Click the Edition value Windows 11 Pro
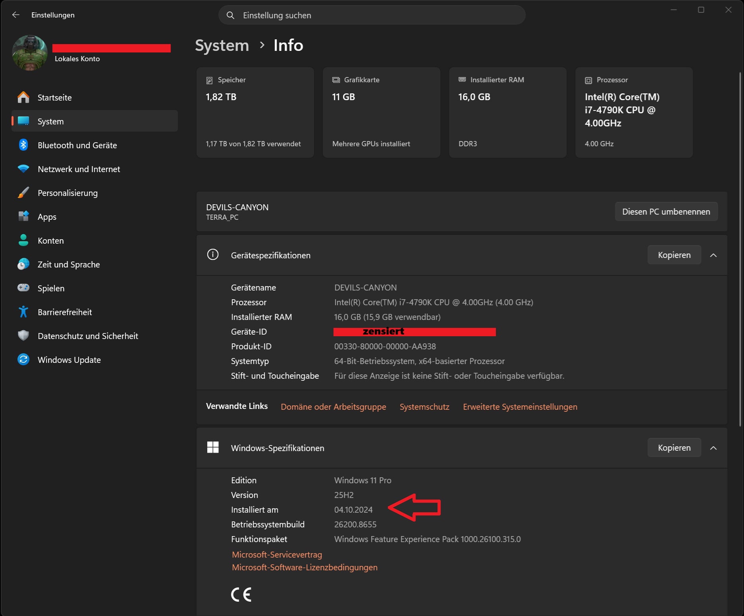This screenshot has height=616, width=744. click(x=363, y=480)
